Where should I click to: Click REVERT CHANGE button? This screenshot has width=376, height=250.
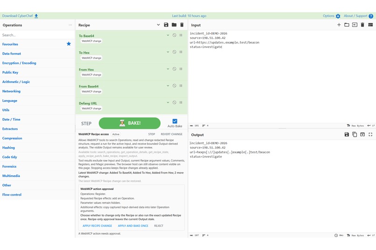172,134
